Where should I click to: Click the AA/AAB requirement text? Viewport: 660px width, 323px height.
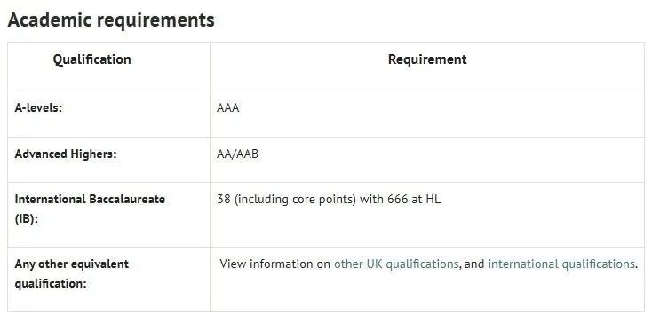tap(237, 154)
